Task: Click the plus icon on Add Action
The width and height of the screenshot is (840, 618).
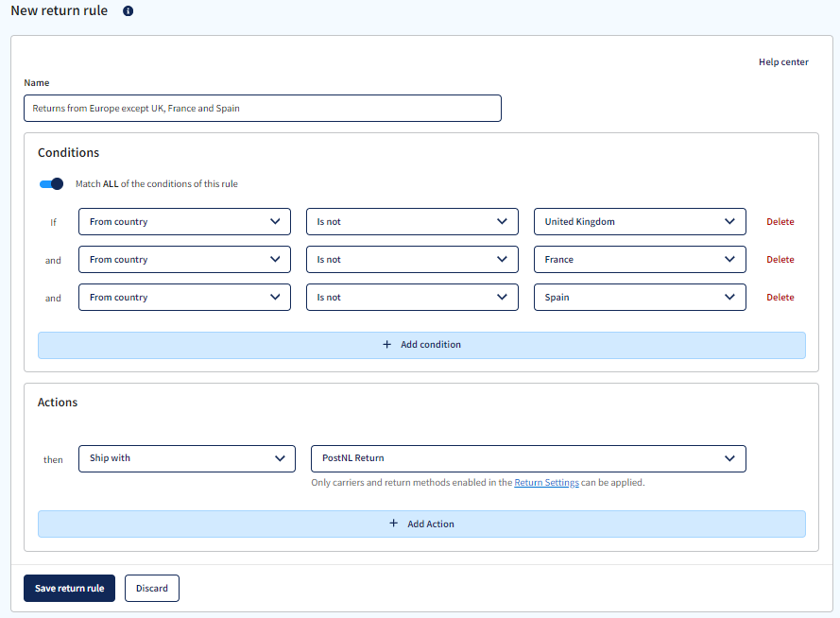Action: 394,523
